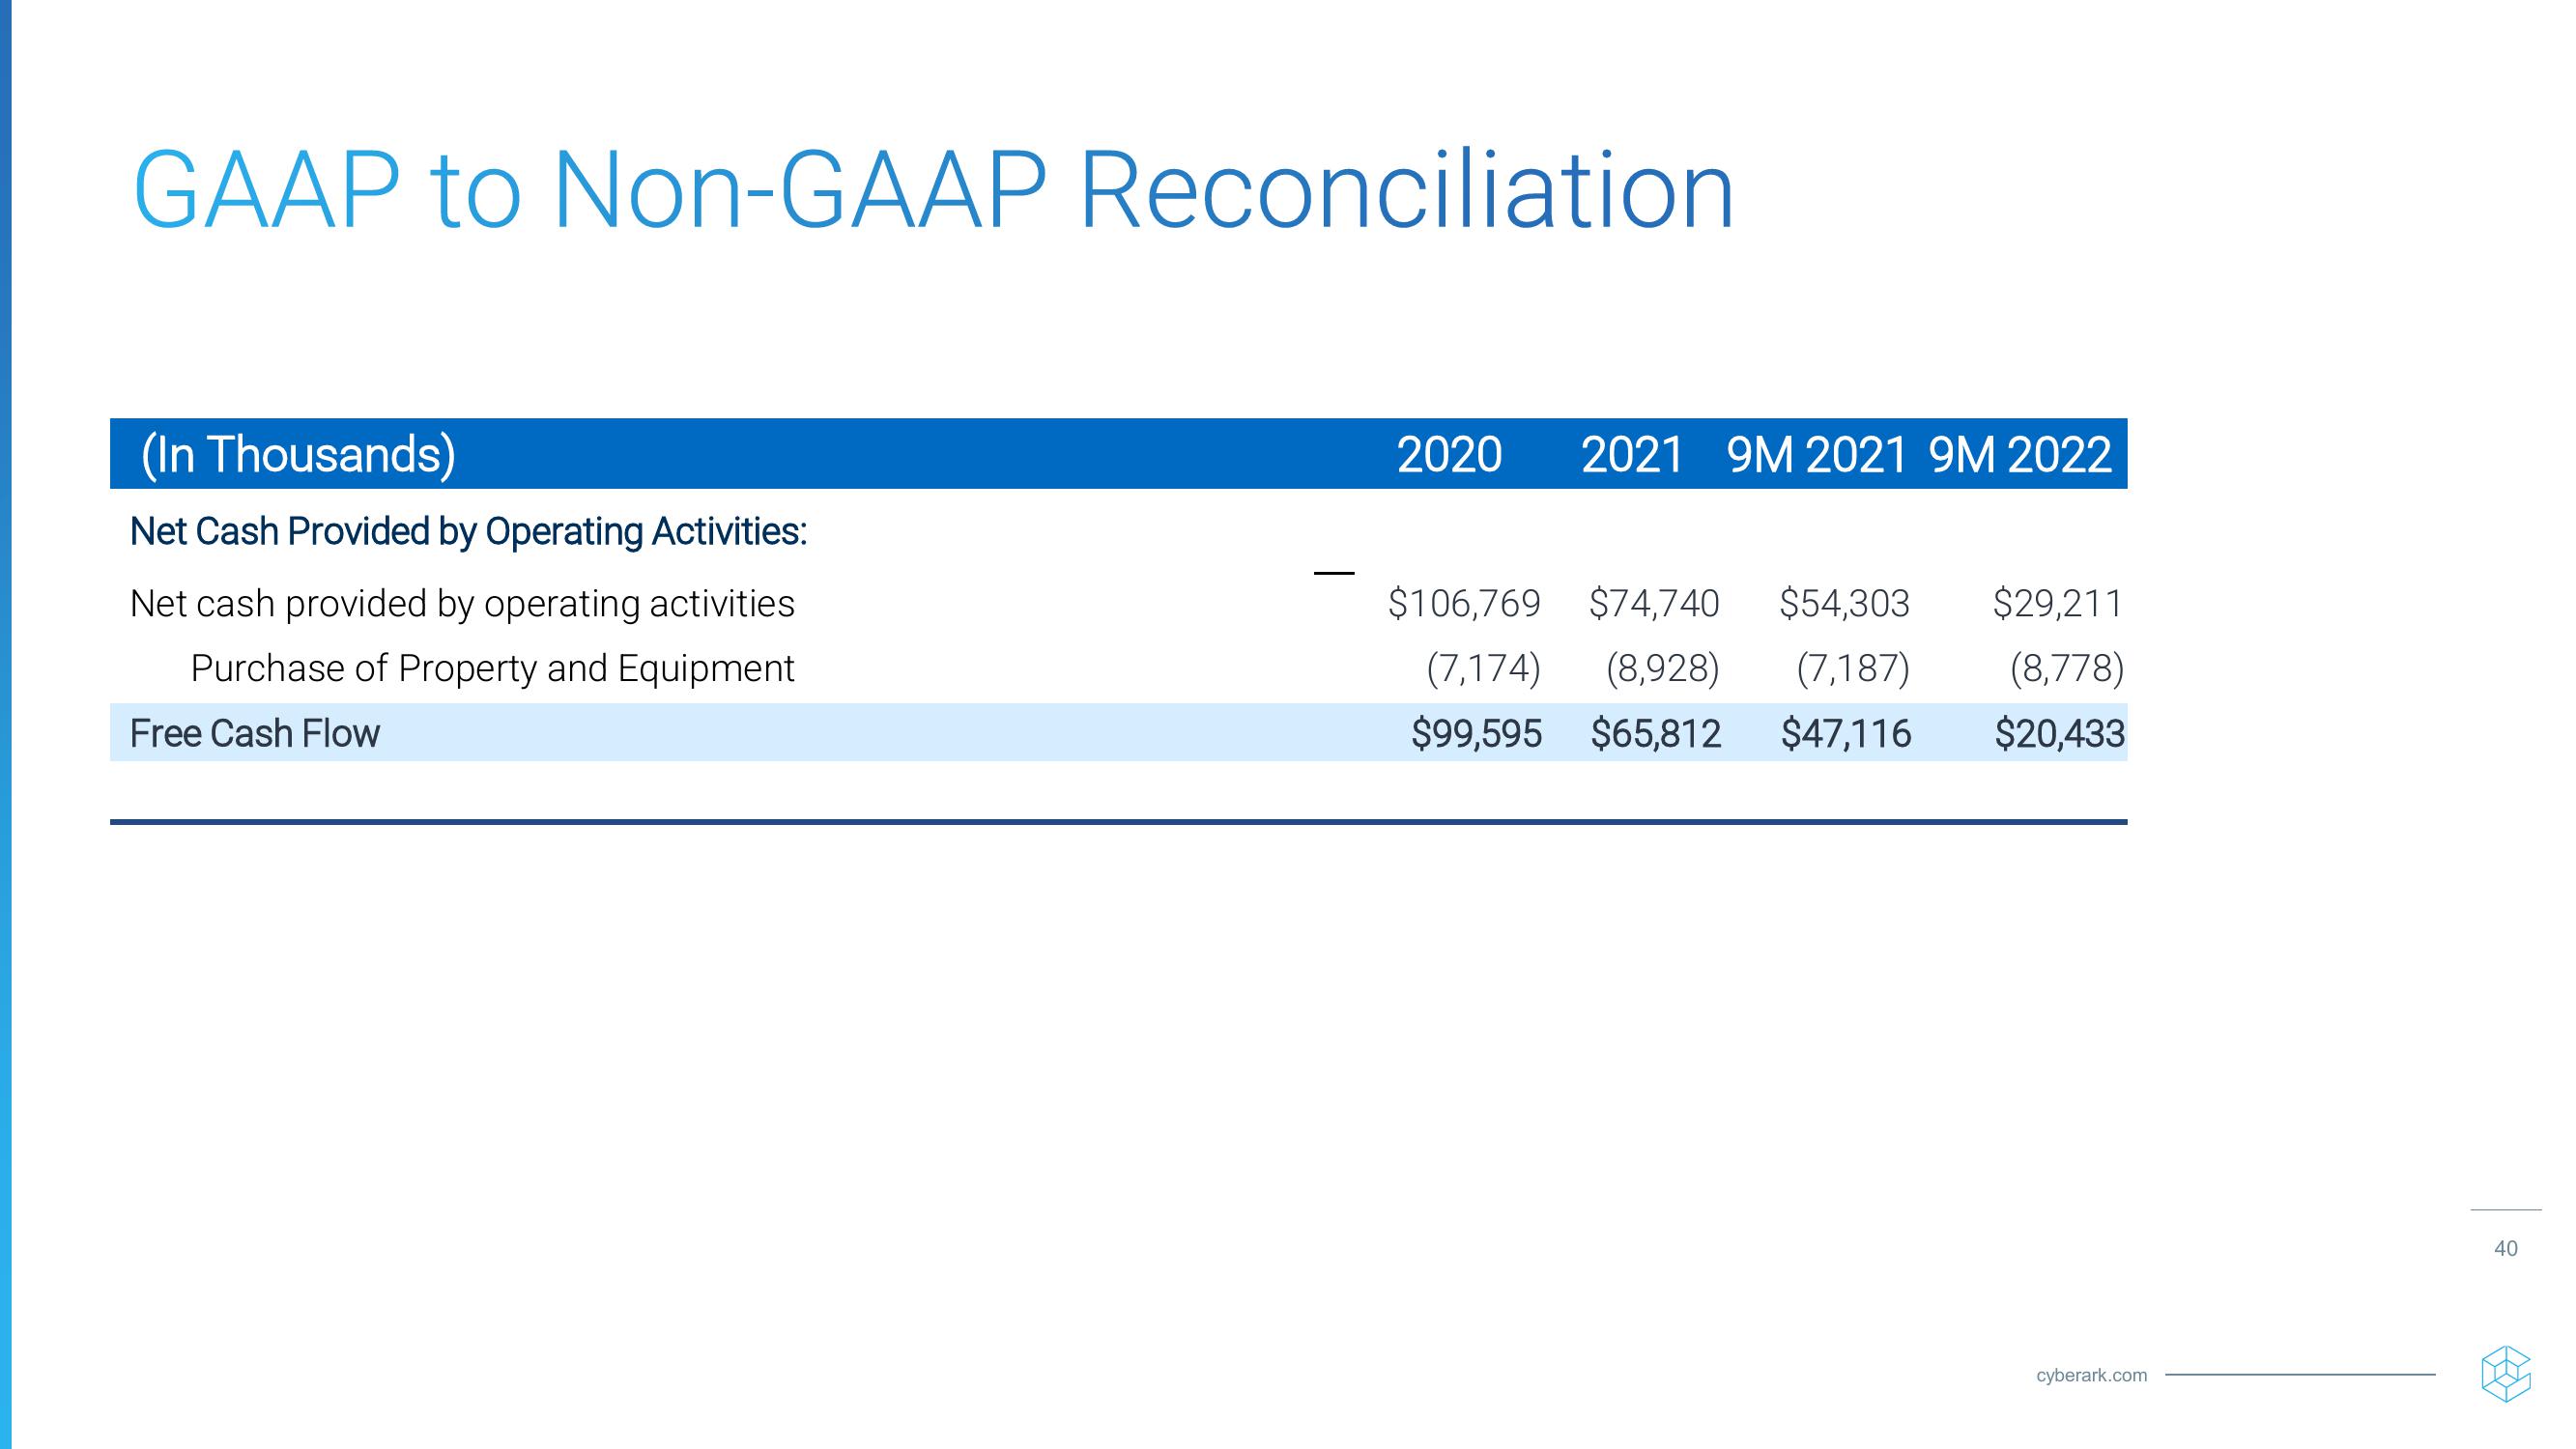Click the Free Cash Flow row label

(255, 733)
